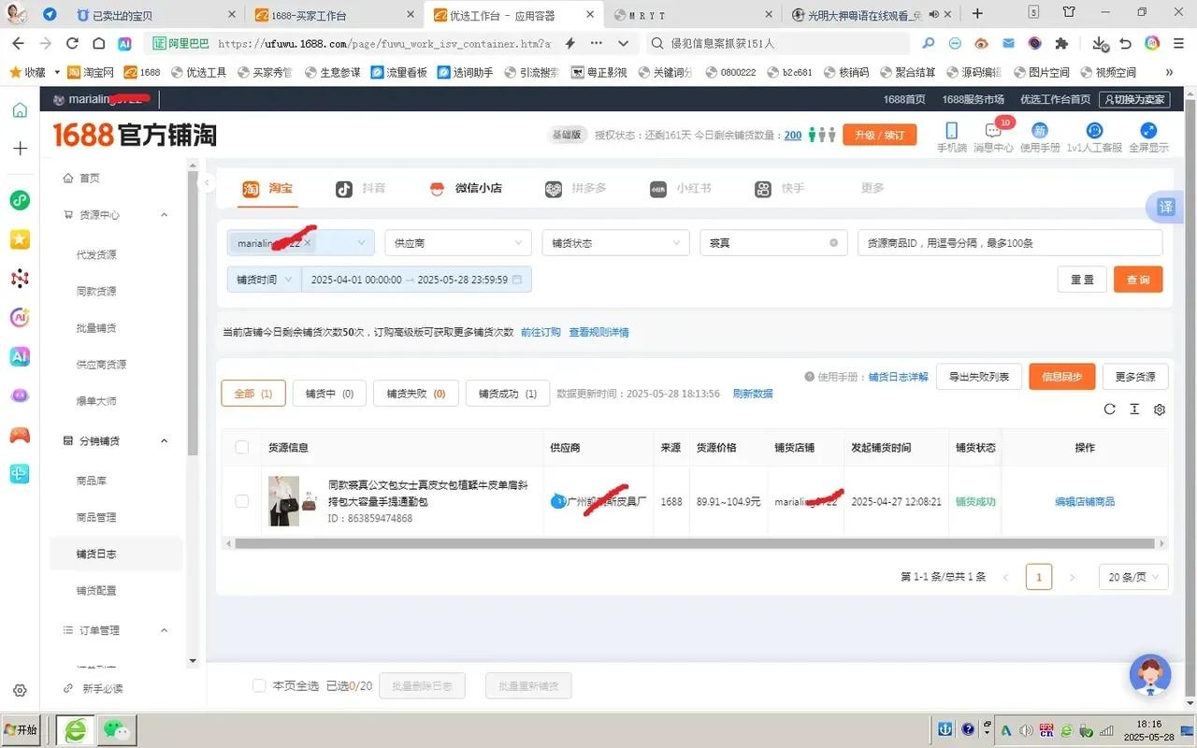Image resolution: width=1197 pixels, height=748 pixels.
Task: Open the 20条/页 page size dropdown
Action: [1133, 577]
